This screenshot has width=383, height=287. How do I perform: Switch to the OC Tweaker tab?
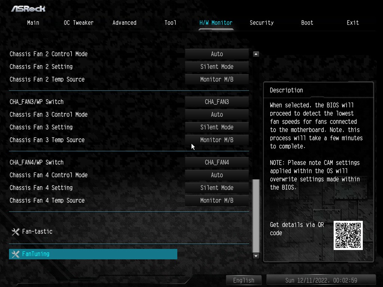[79, 23]
